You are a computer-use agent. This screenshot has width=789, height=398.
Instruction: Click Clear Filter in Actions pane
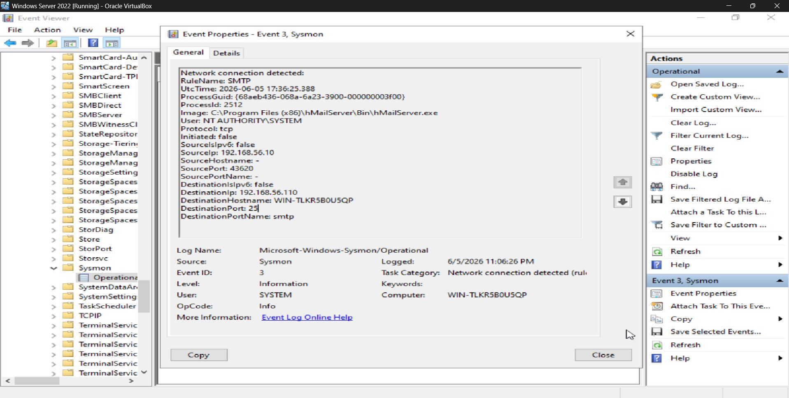[x=692, y=149]
